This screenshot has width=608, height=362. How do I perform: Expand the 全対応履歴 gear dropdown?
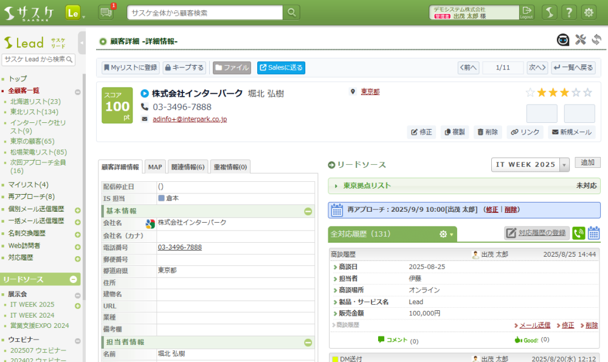click(447, 234)
